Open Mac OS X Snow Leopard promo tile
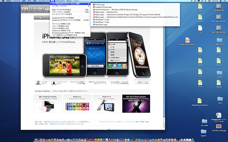Viewport: 228px width, 142px height. tap(136, 104)
